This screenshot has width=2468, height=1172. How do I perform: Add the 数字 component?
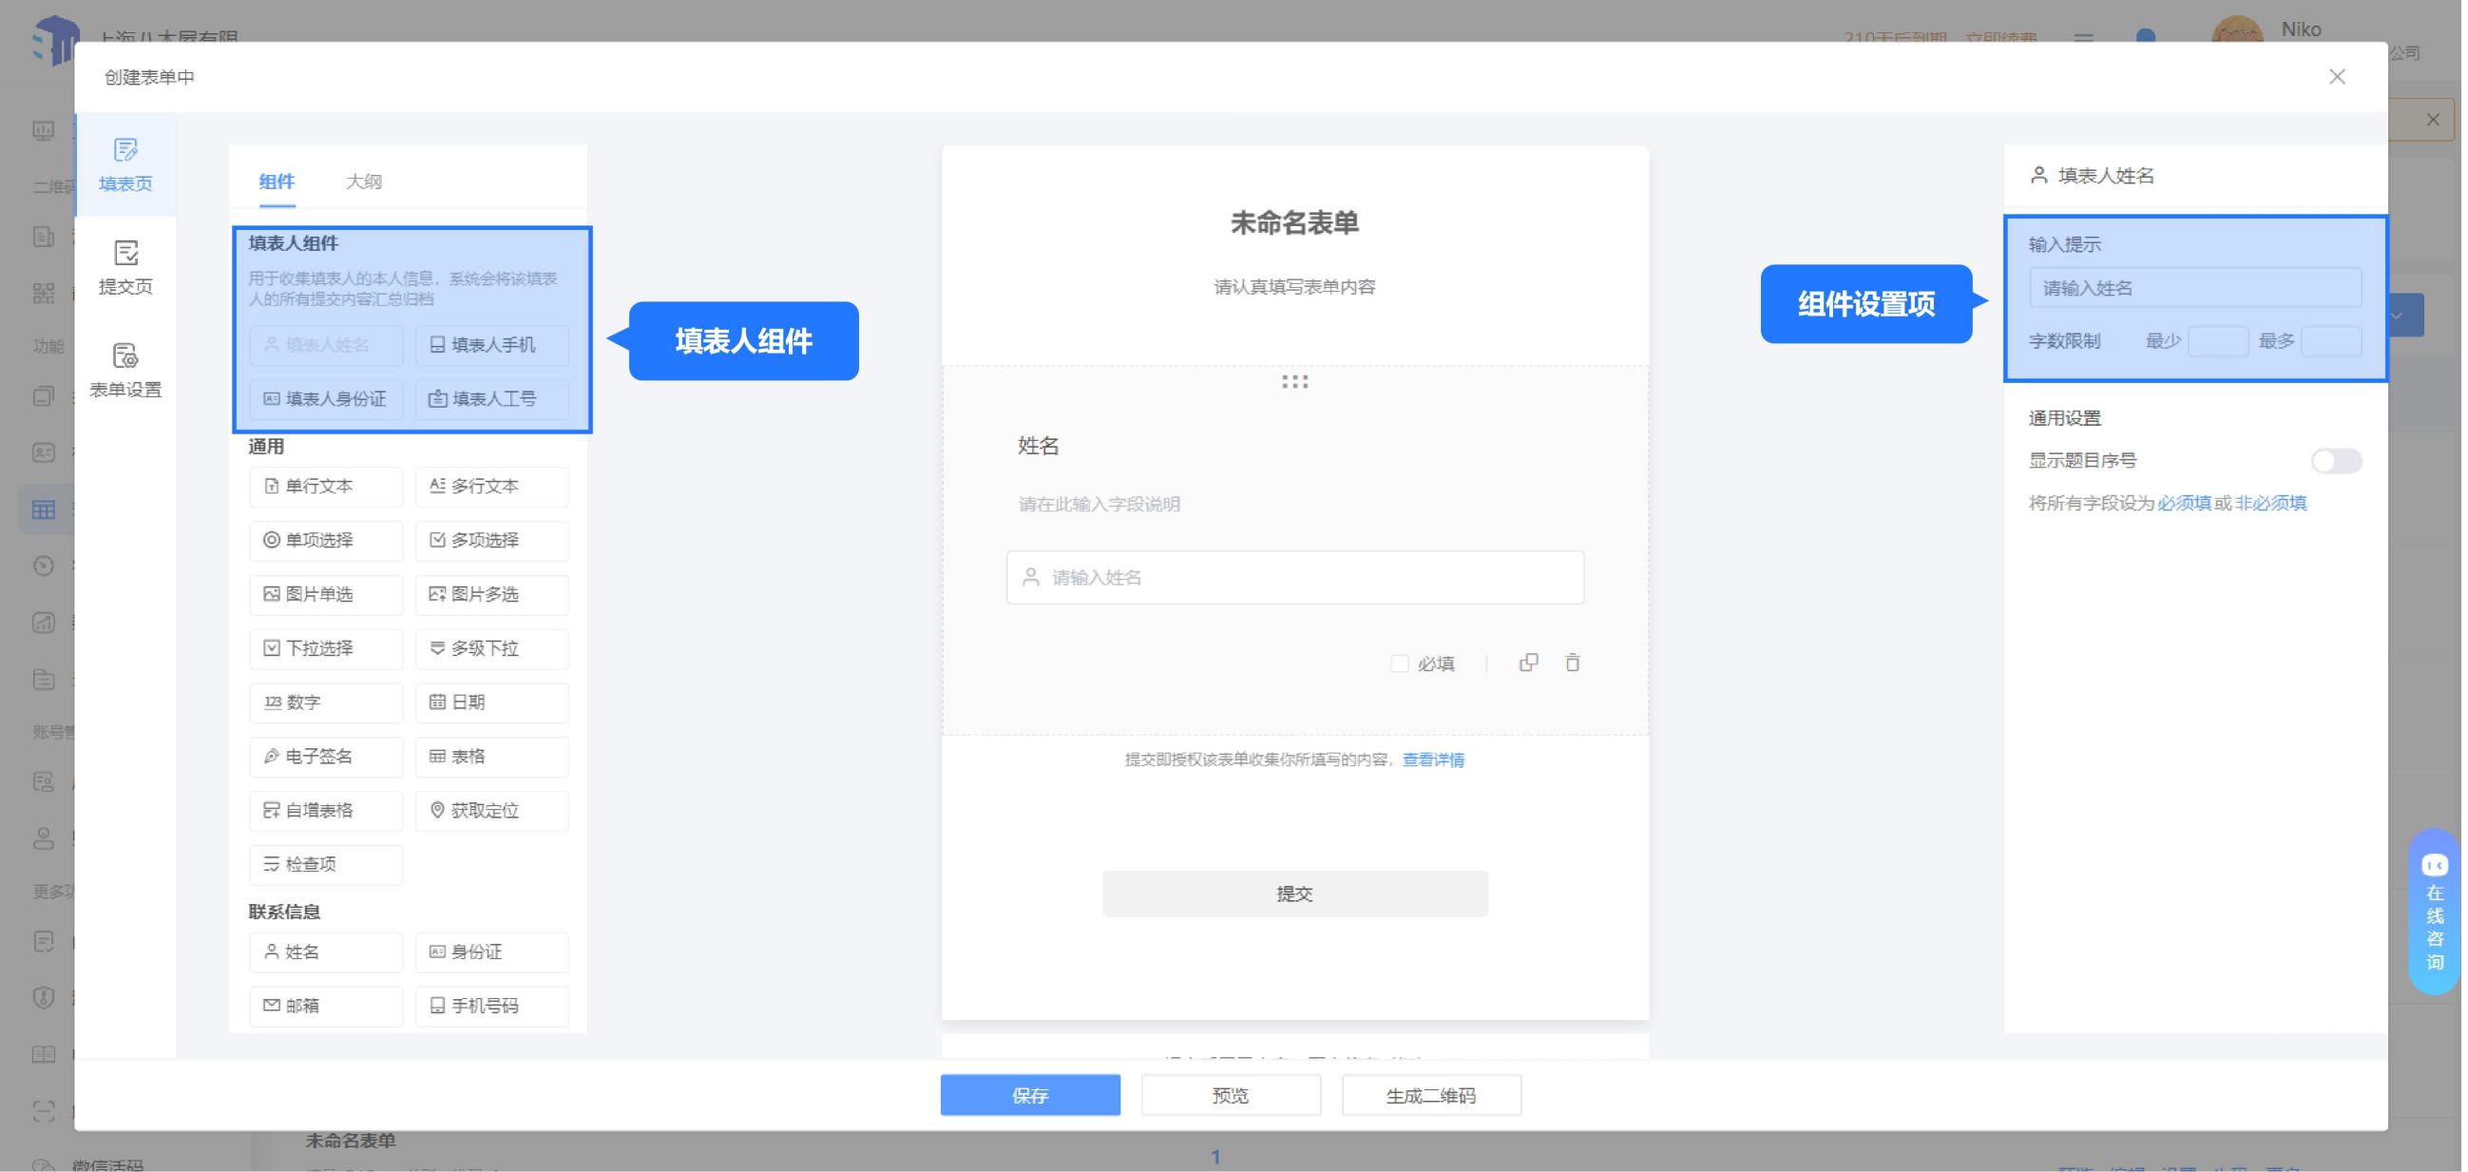click(326, 702)
